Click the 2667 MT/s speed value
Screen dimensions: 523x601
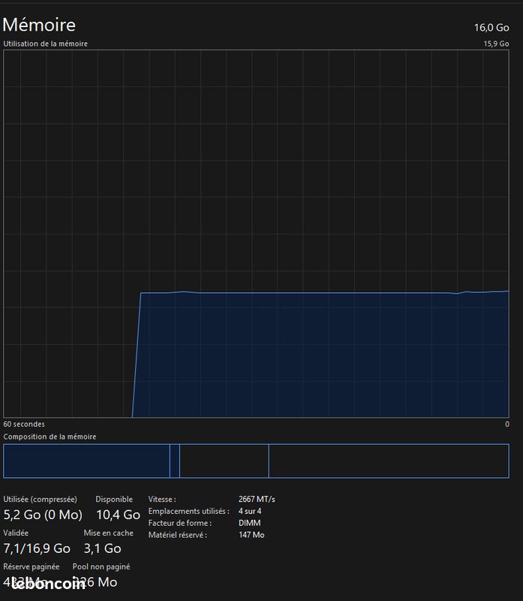pos(257,499)
